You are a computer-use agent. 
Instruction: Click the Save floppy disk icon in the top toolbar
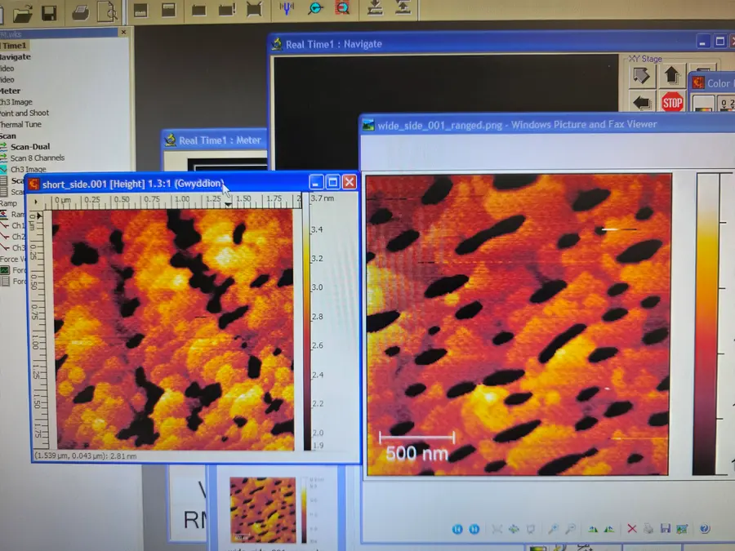[x=49, y=12]
